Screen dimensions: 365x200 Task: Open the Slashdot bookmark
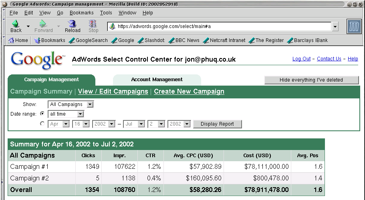point(151,40)
